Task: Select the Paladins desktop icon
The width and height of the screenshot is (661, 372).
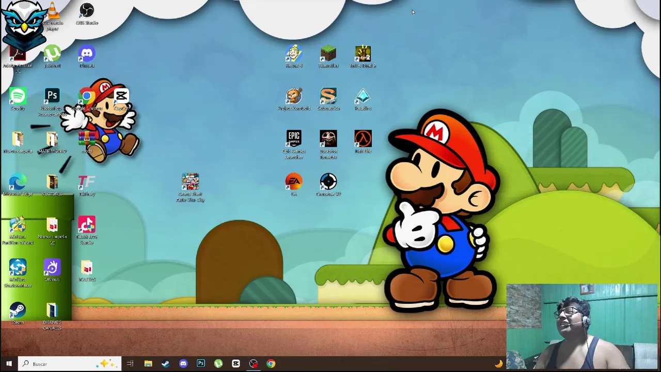Action: pyautogui.click(x=363, y=97)
